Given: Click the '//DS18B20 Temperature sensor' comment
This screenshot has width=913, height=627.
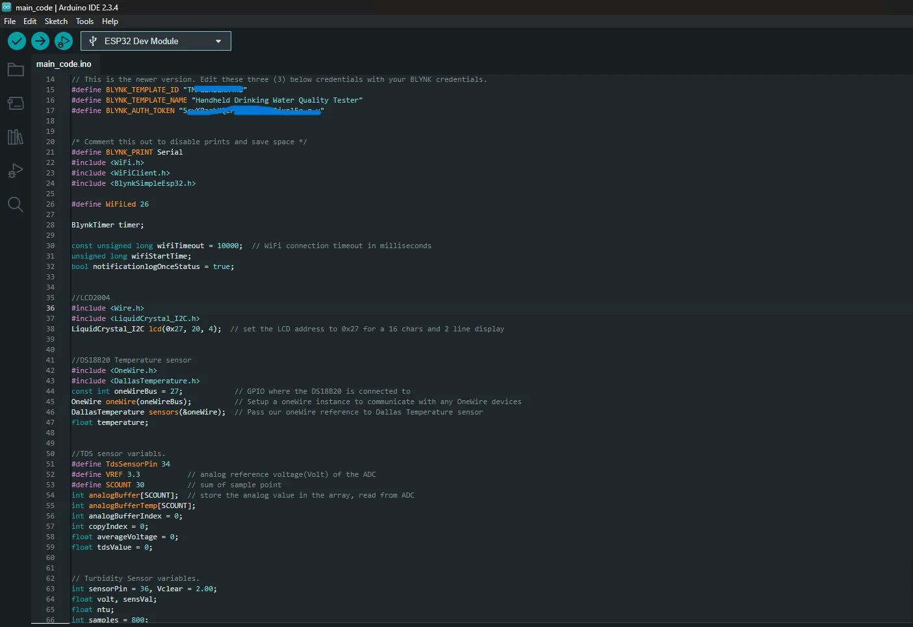Looking at the screenshot, I should (131, 360).
